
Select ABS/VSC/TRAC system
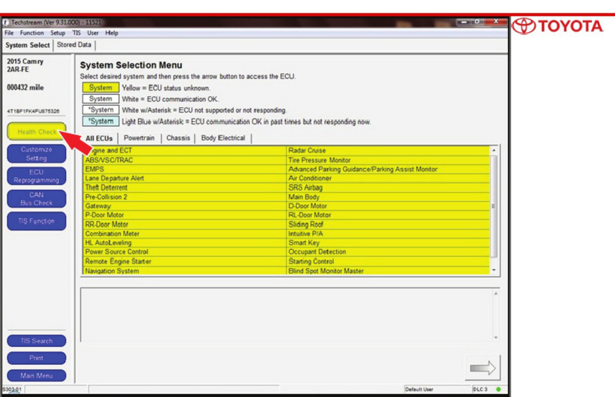click(x=184, y=160)
